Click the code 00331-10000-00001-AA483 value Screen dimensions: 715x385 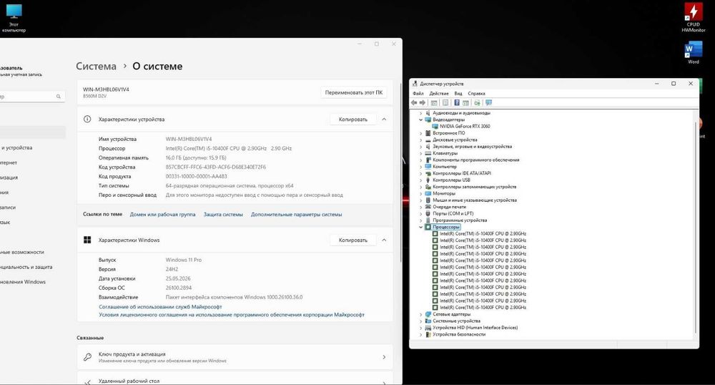[x=196, y=177]
